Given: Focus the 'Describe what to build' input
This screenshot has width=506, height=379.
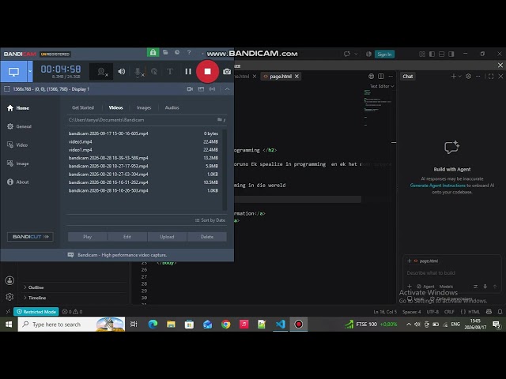Looking at the screenshot, I should (x=451, y=273).
